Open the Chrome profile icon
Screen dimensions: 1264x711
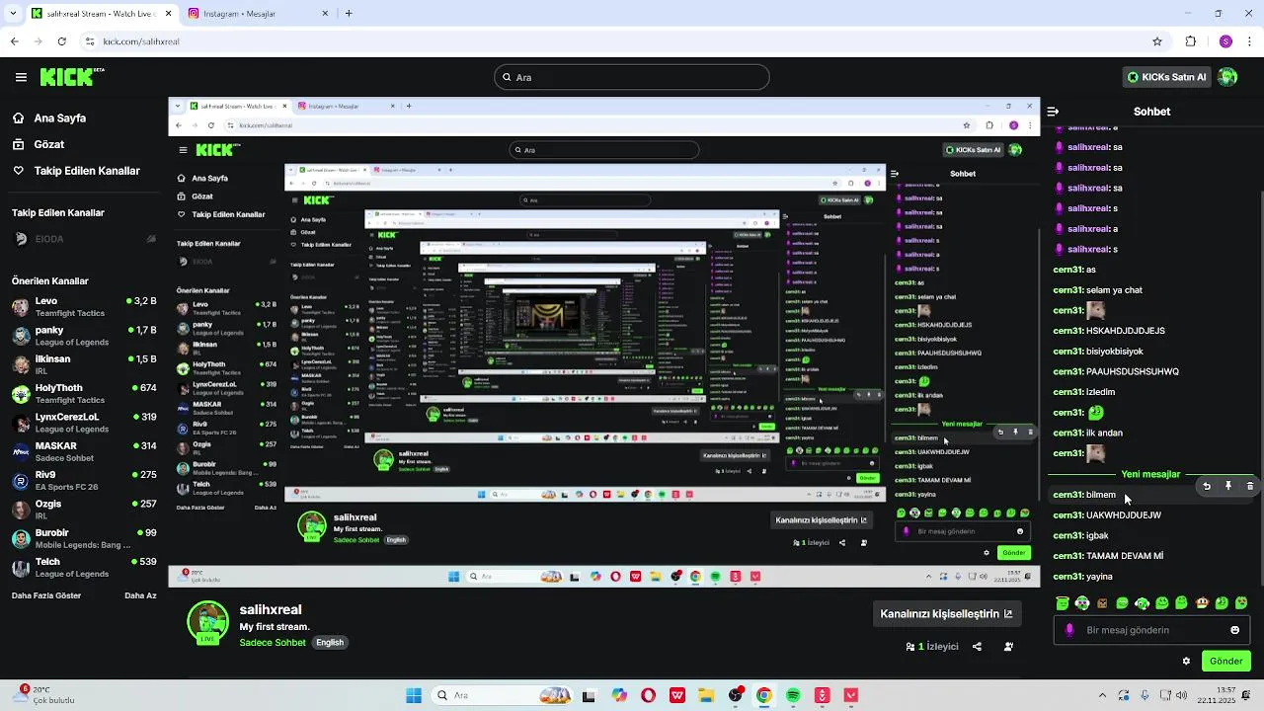(x=1225, y=41)
